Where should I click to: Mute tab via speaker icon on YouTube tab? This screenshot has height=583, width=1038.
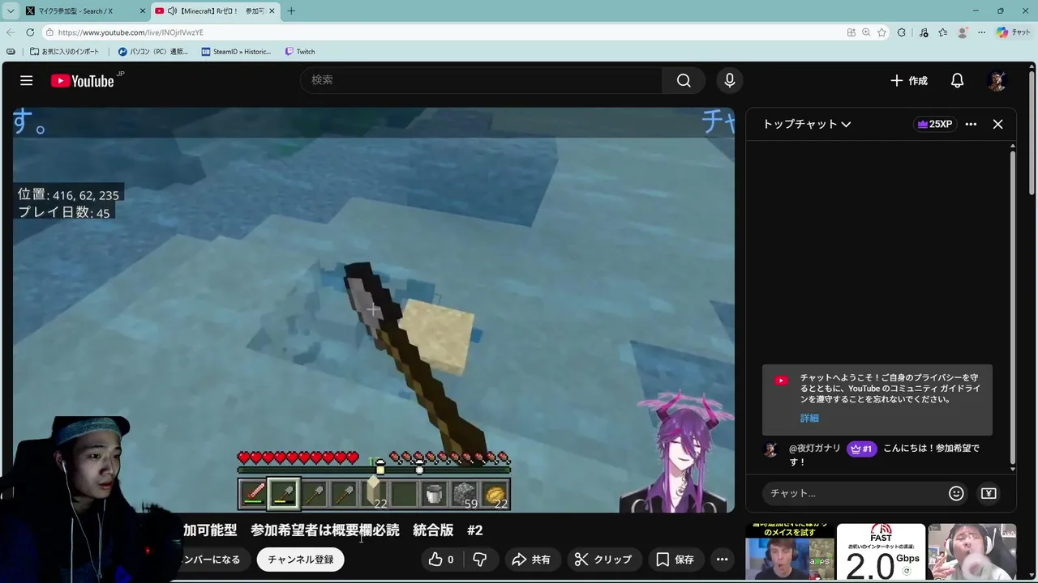click(172, 11)
